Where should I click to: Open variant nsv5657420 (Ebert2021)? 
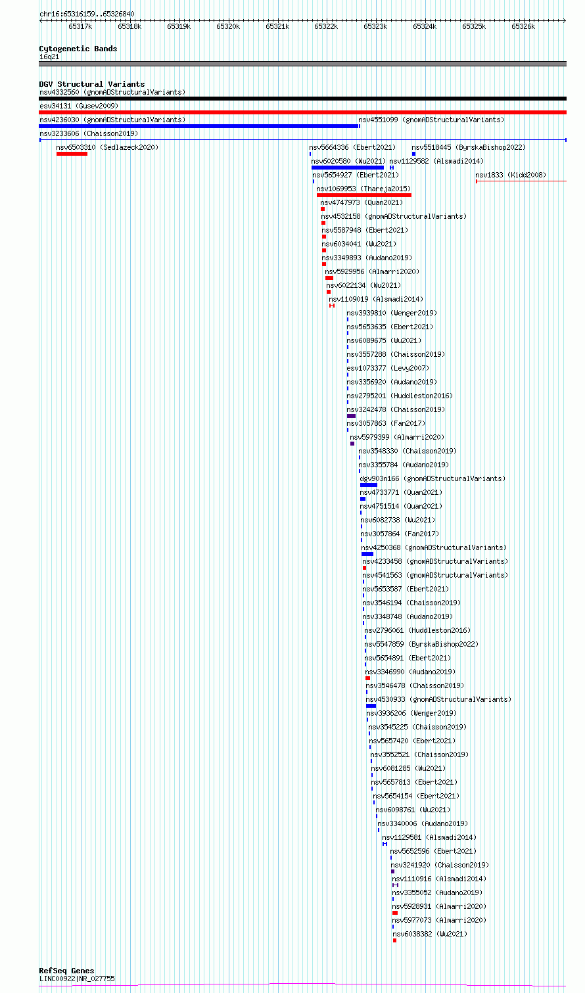[412, 741]
